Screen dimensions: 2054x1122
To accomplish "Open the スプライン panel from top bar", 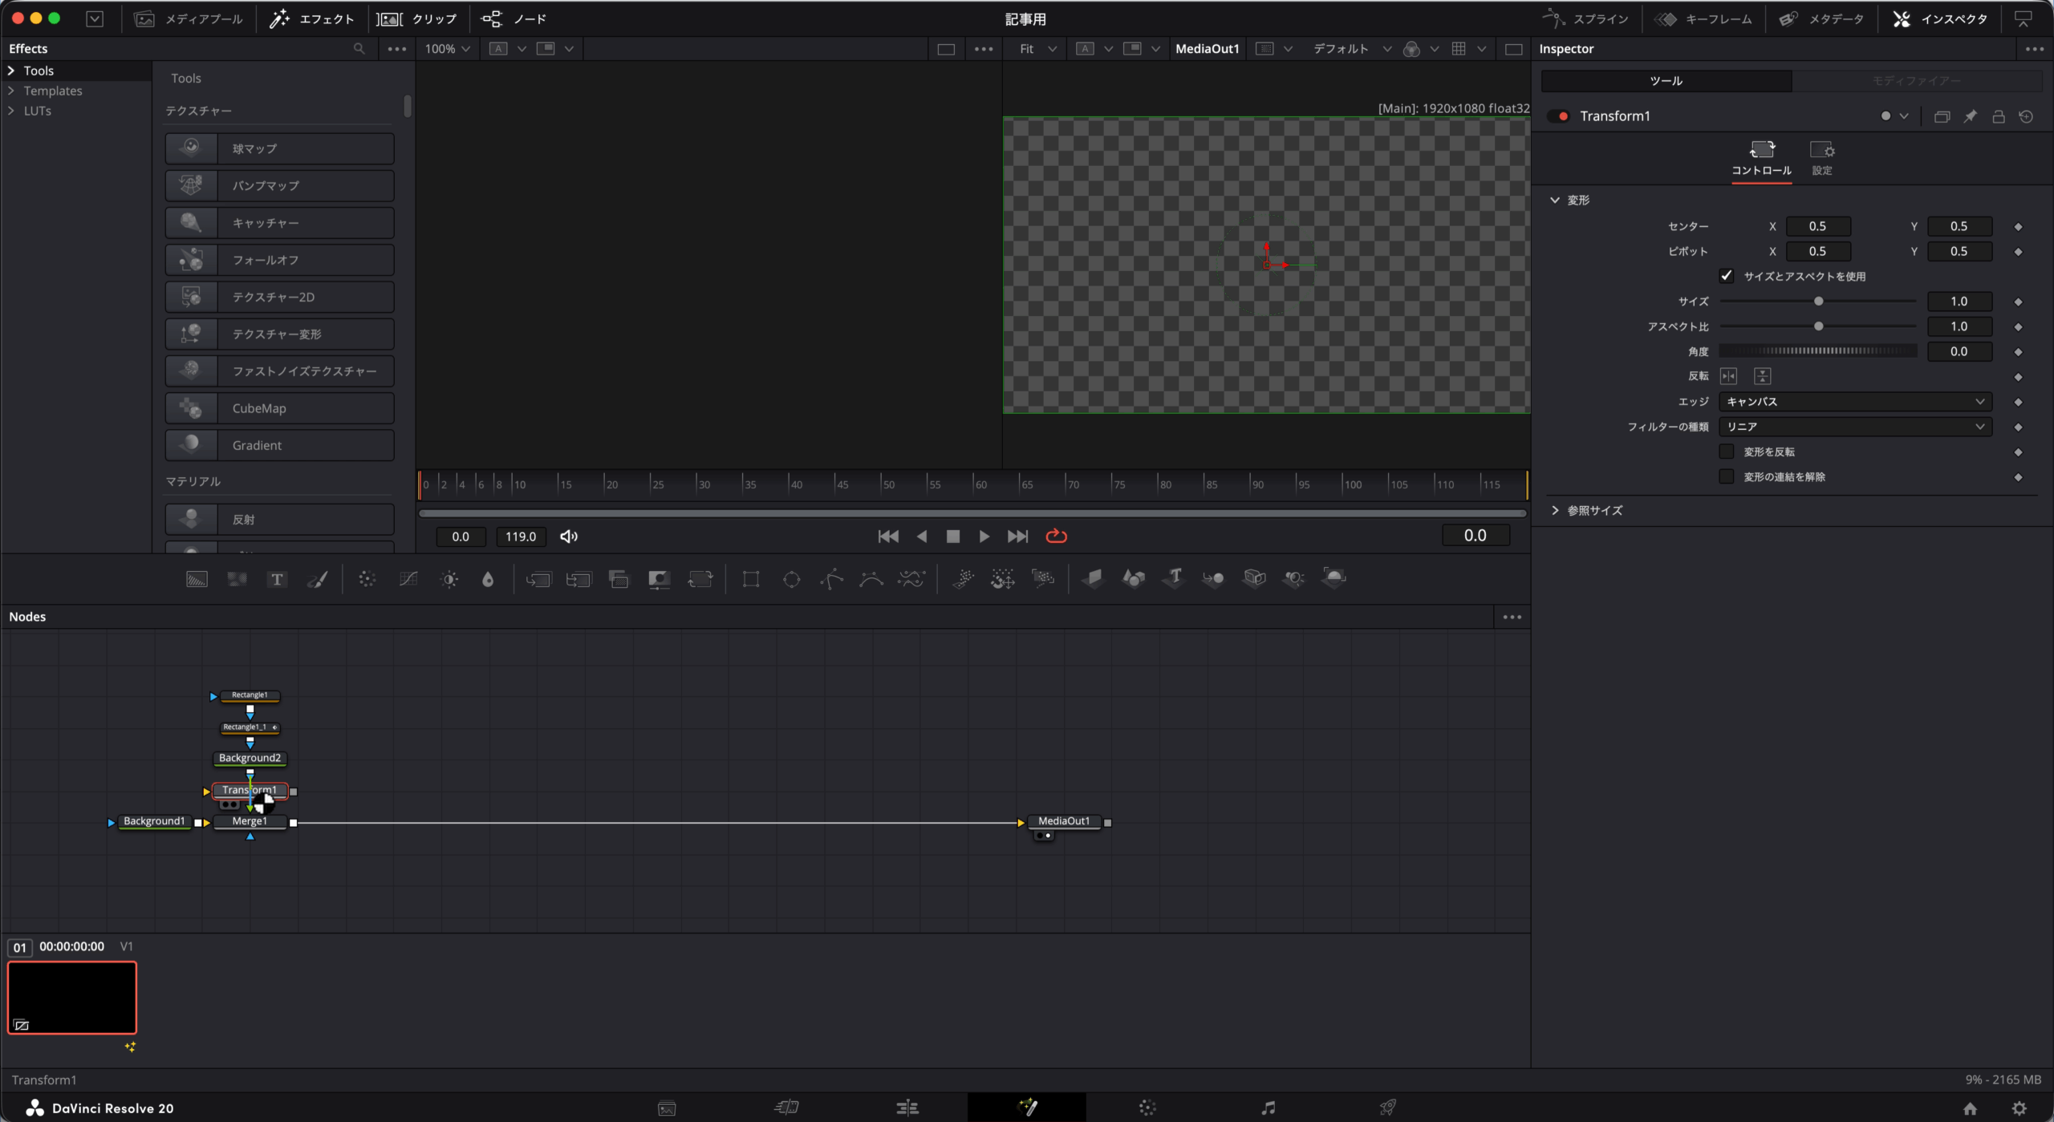I will click(x=1585, y=18).
